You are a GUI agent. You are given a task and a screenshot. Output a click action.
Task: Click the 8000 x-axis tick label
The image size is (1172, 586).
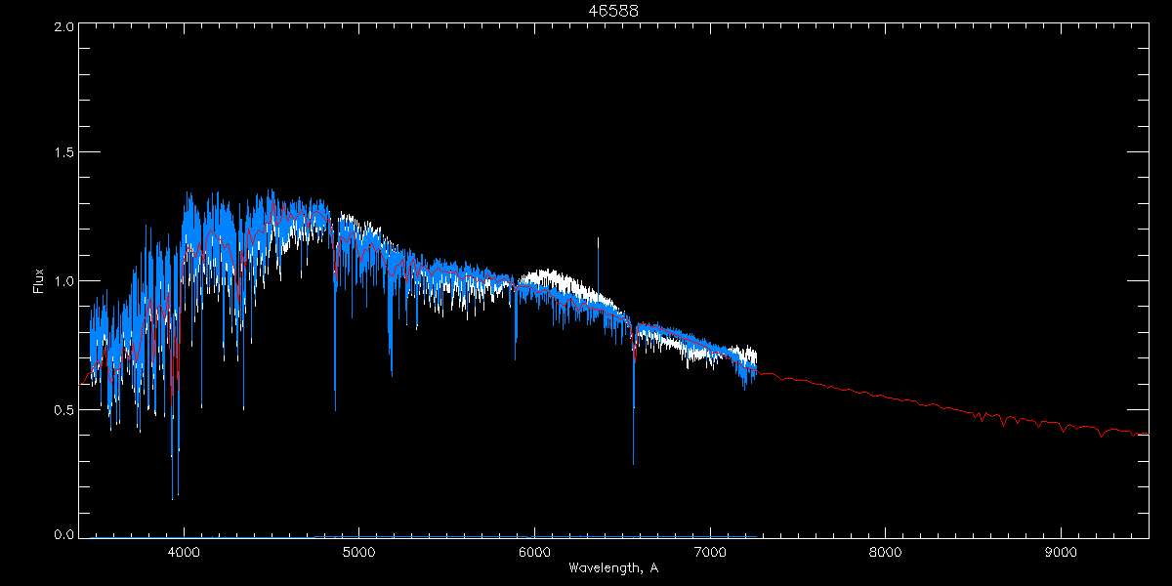886,551
